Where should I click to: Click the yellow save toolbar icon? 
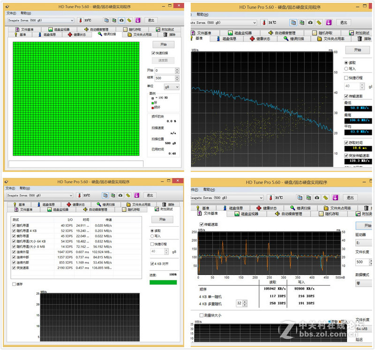pos(128,20)
